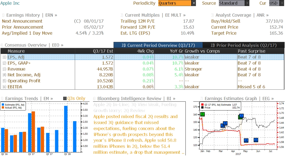
Task: Click Target Price value 165.36
Action: pyautogui.click(x=276, y=33)
